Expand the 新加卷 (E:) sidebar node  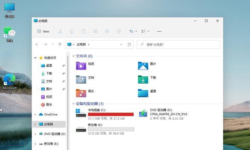[x=35, y=144]
